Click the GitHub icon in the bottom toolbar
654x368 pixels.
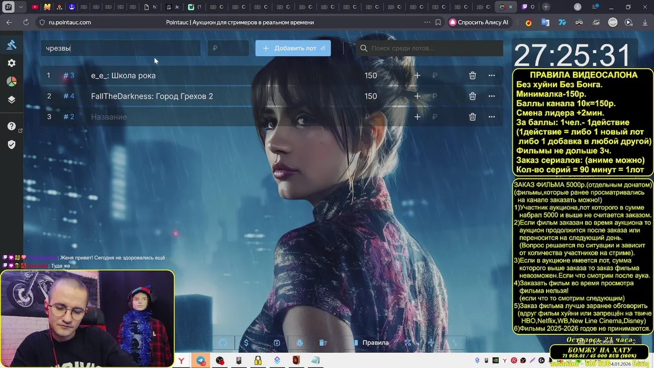(x=223, y=342)
